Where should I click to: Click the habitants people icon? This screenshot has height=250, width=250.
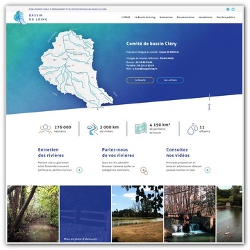(46, 129)
